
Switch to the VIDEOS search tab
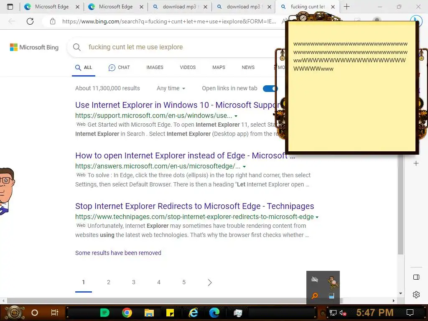[x=188, y=67]
